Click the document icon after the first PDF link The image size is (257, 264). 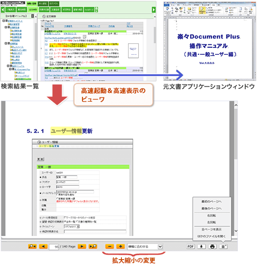click(84, 37)
